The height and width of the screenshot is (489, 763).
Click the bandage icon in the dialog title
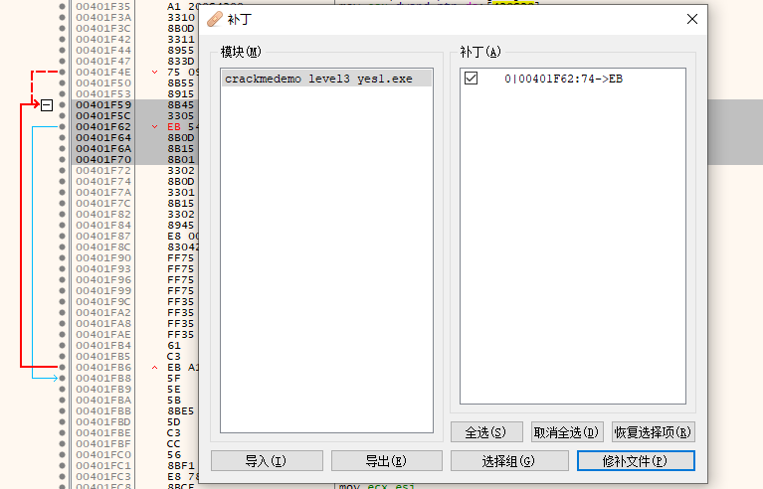pyautogui.click(x=215, y=20)
